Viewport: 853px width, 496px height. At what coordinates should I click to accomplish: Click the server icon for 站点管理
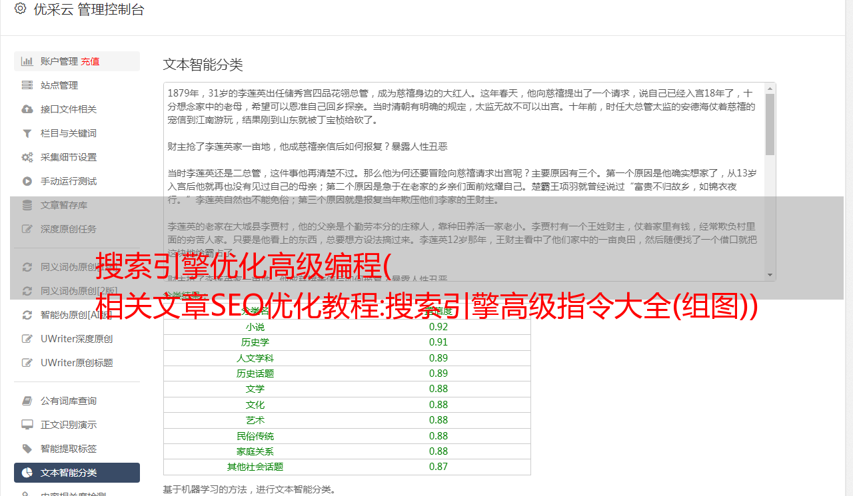coord(27,85)
